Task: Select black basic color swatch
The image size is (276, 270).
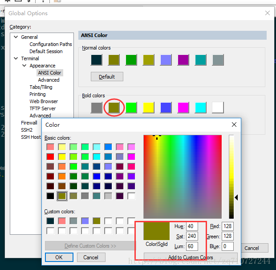Action: (x=50, y=196)
